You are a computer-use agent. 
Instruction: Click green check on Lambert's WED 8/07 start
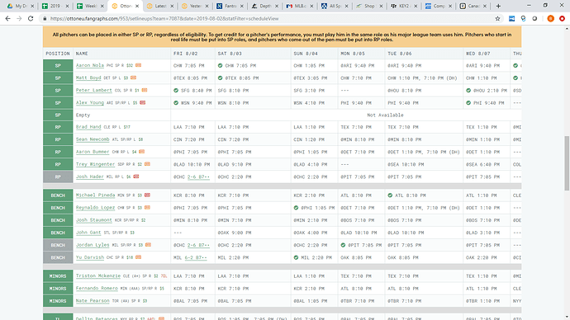tap(468, 91)
